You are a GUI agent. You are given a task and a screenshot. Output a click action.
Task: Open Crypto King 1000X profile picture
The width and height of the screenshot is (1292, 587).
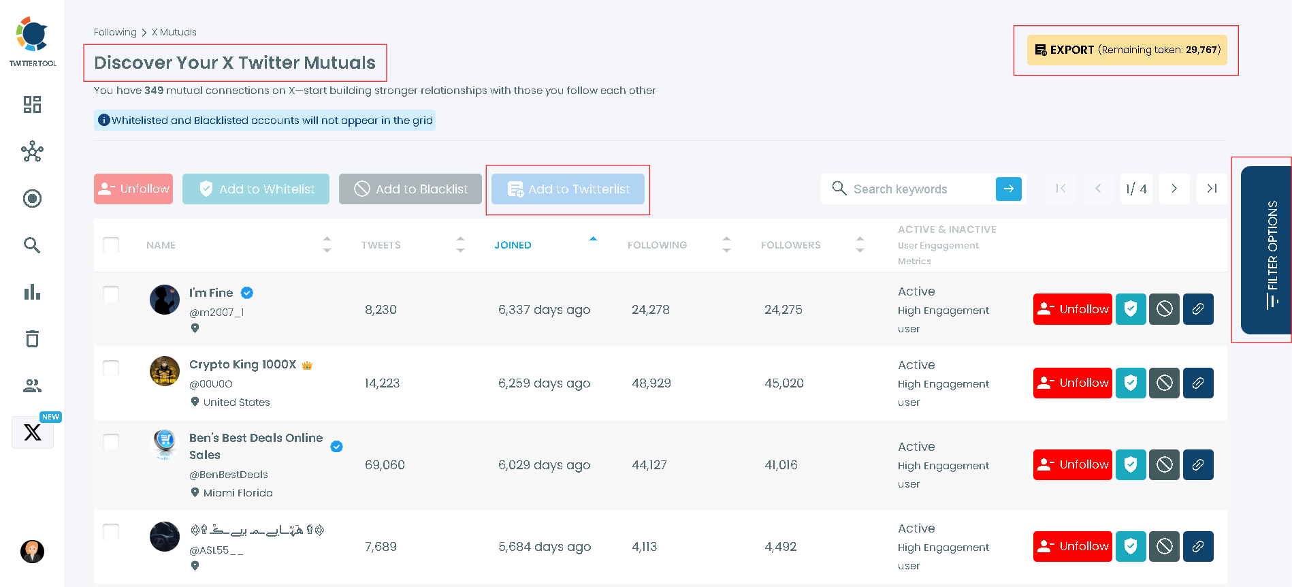pos(165,371)
